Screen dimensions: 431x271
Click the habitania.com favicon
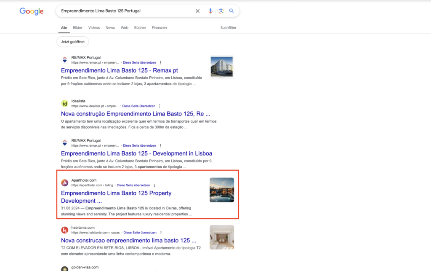coord(64,230)
